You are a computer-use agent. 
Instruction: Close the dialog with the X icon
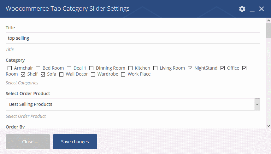pyautogui.click(x=262, y=9)
